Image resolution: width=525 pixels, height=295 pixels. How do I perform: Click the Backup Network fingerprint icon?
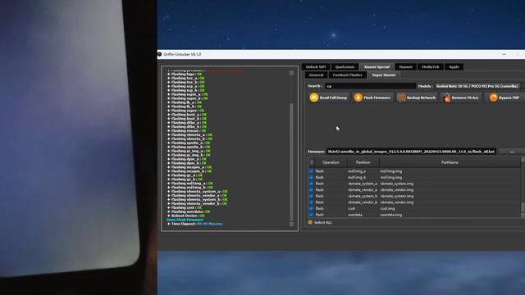[401, 98]
